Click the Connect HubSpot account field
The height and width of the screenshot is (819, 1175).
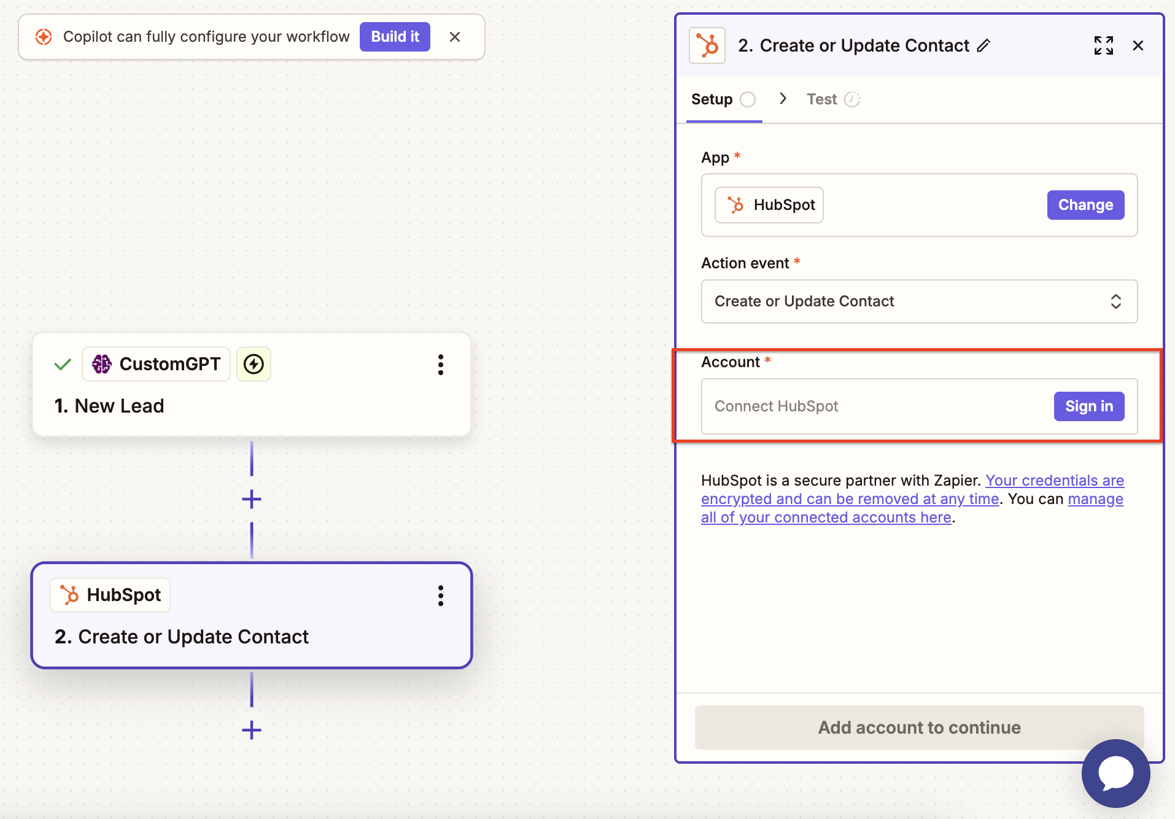[919, 406]
